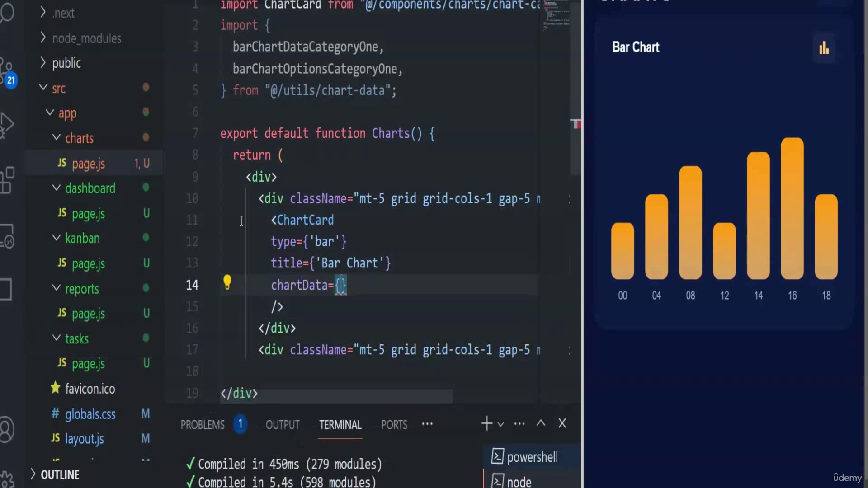The height and width of the screenshot is (488, 868).
Task: Click the orange bar labeled 16 in chart
Action: (x=792, y=208)
